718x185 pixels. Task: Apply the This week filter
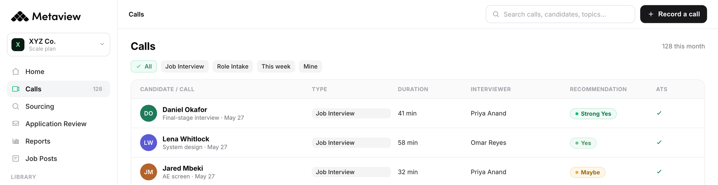tap(276, 67)
